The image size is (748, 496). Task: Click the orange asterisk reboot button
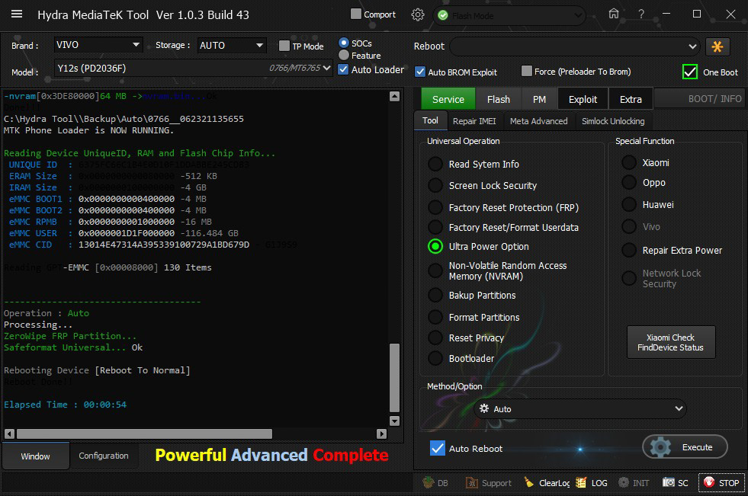[718, 46]
